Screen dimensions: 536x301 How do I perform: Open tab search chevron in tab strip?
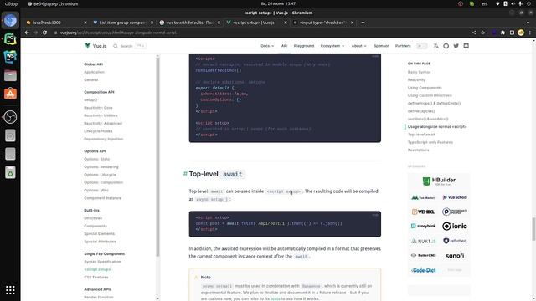(528, 23)
